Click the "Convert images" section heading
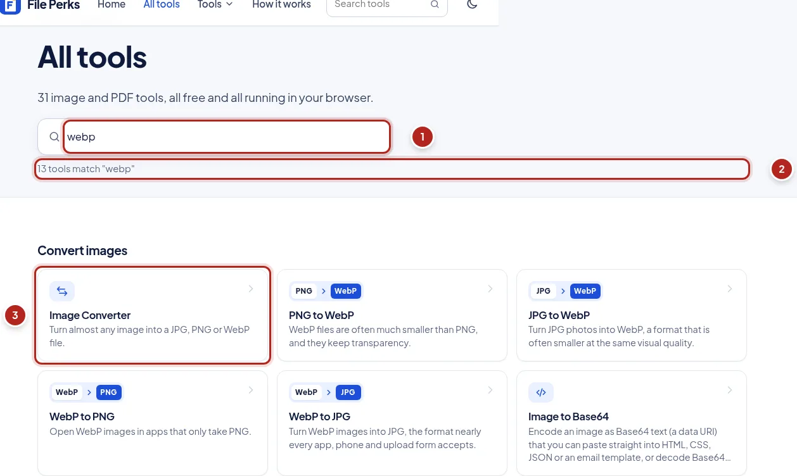 pyautogui.click(x=82, y=251)
